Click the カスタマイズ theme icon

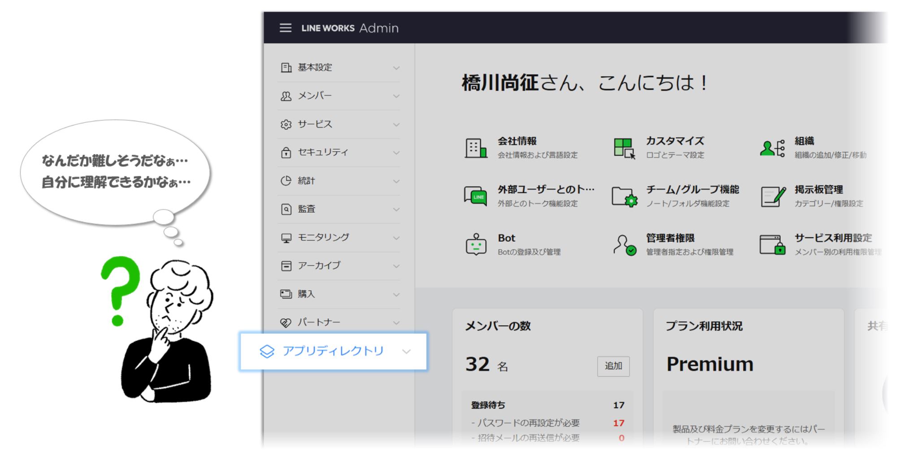click(x=624, y=148)
